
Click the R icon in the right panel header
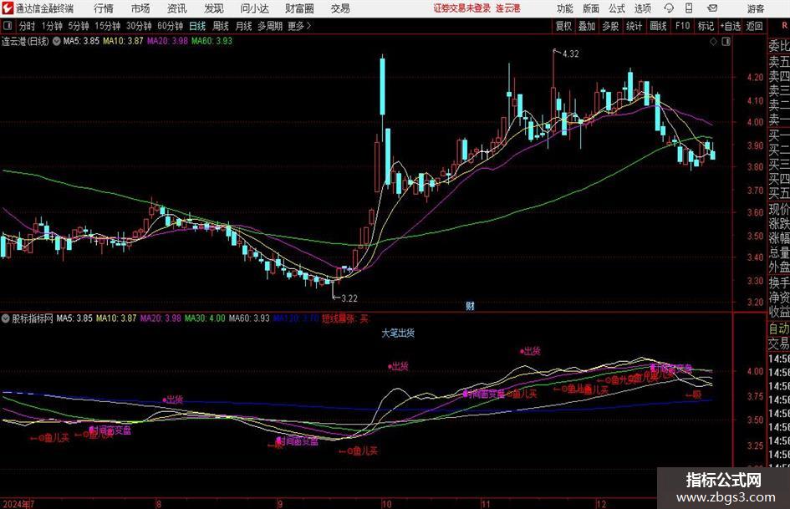784,26
